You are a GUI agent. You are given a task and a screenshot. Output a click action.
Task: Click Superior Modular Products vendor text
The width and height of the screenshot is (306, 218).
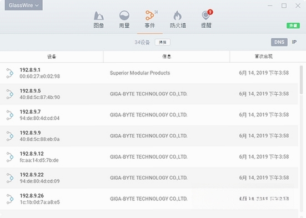[140, 73]
